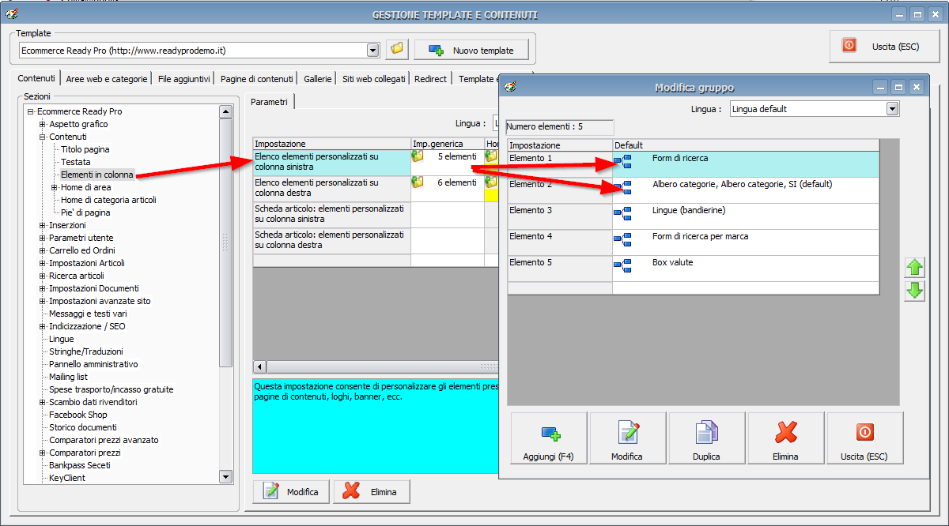Select Pie' di pagina item
The height and width of the screenshot is (526, 949).
(85, 212)
